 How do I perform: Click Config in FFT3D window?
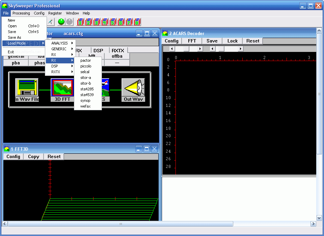point(13,156)
